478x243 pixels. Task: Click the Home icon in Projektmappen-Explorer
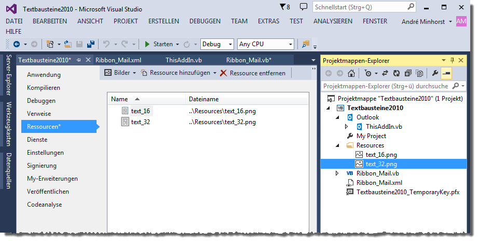coord(351,73)
